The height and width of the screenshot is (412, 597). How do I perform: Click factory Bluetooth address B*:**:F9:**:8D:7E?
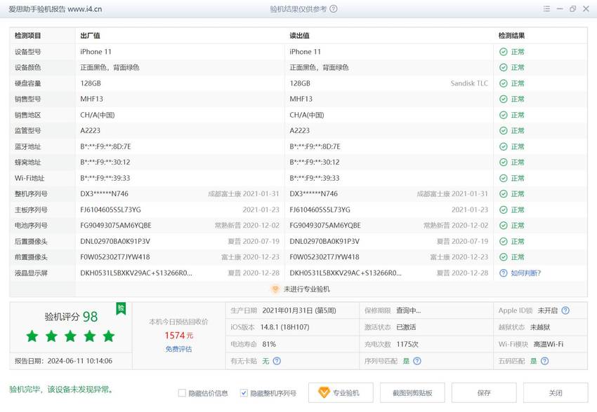[105, 146]
